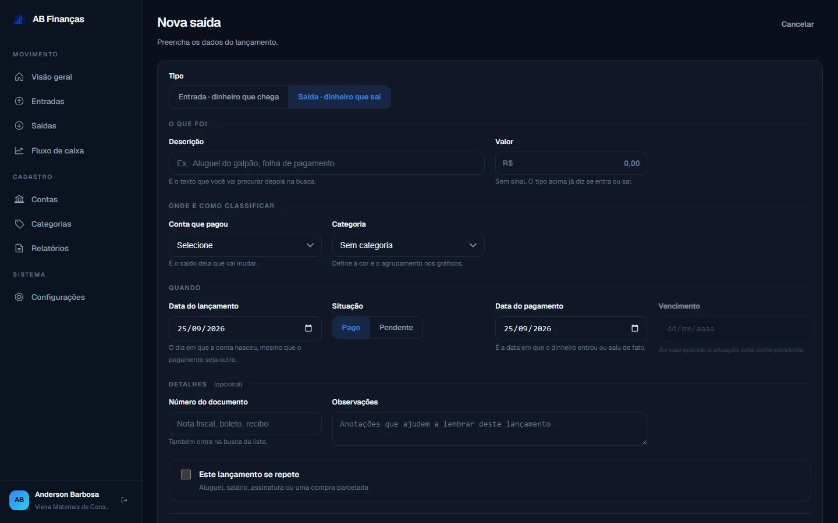Click the AB Finanças logo icon
838x523 pixels.
pyautogui.click(x=19, y=19)
